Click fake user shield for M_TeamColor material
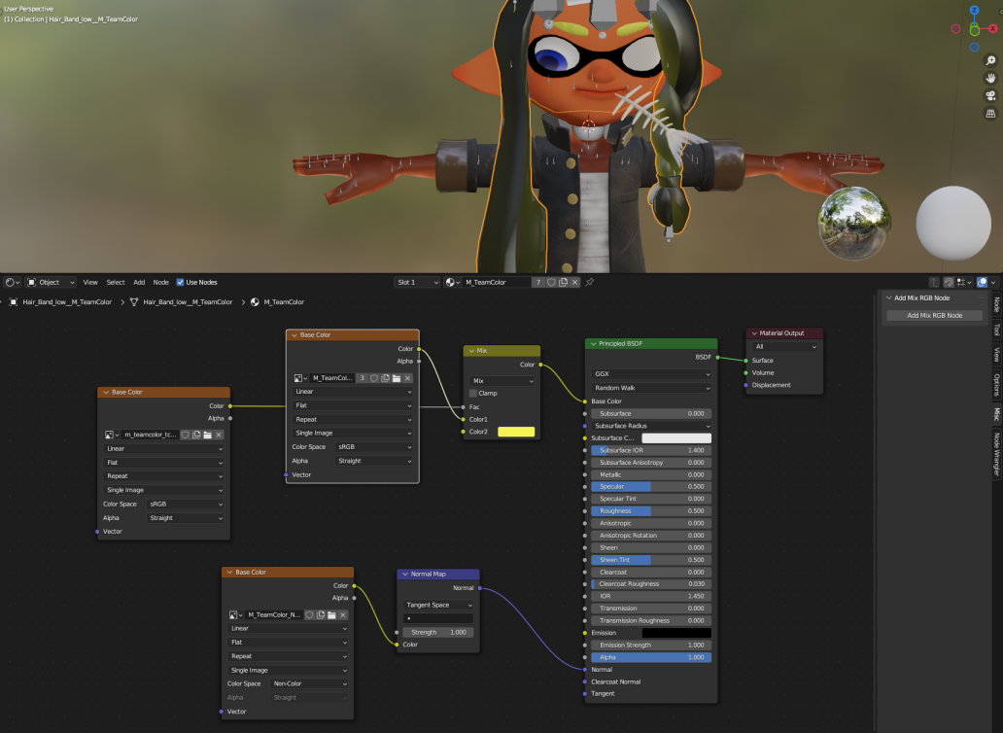Viewport: 1003px width, 733px height. coord(551,282)
